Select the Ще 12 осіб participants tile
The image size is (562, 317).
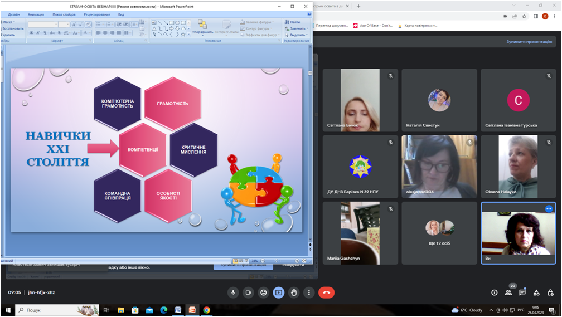click(439, 233)
